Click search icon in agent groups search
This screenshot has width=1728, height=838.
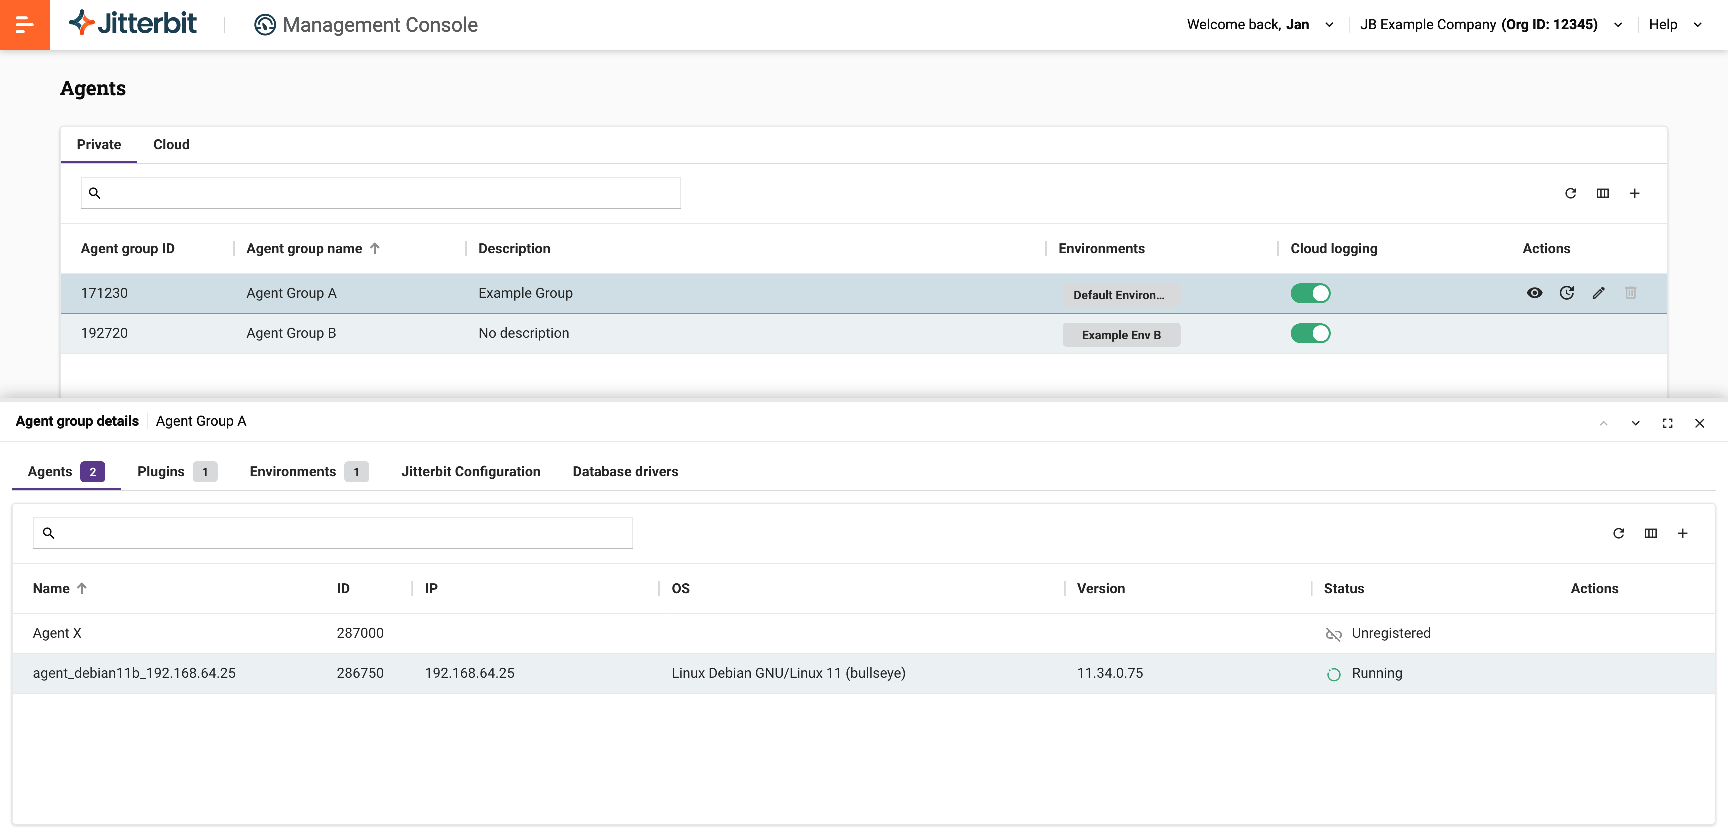[94, 193]
